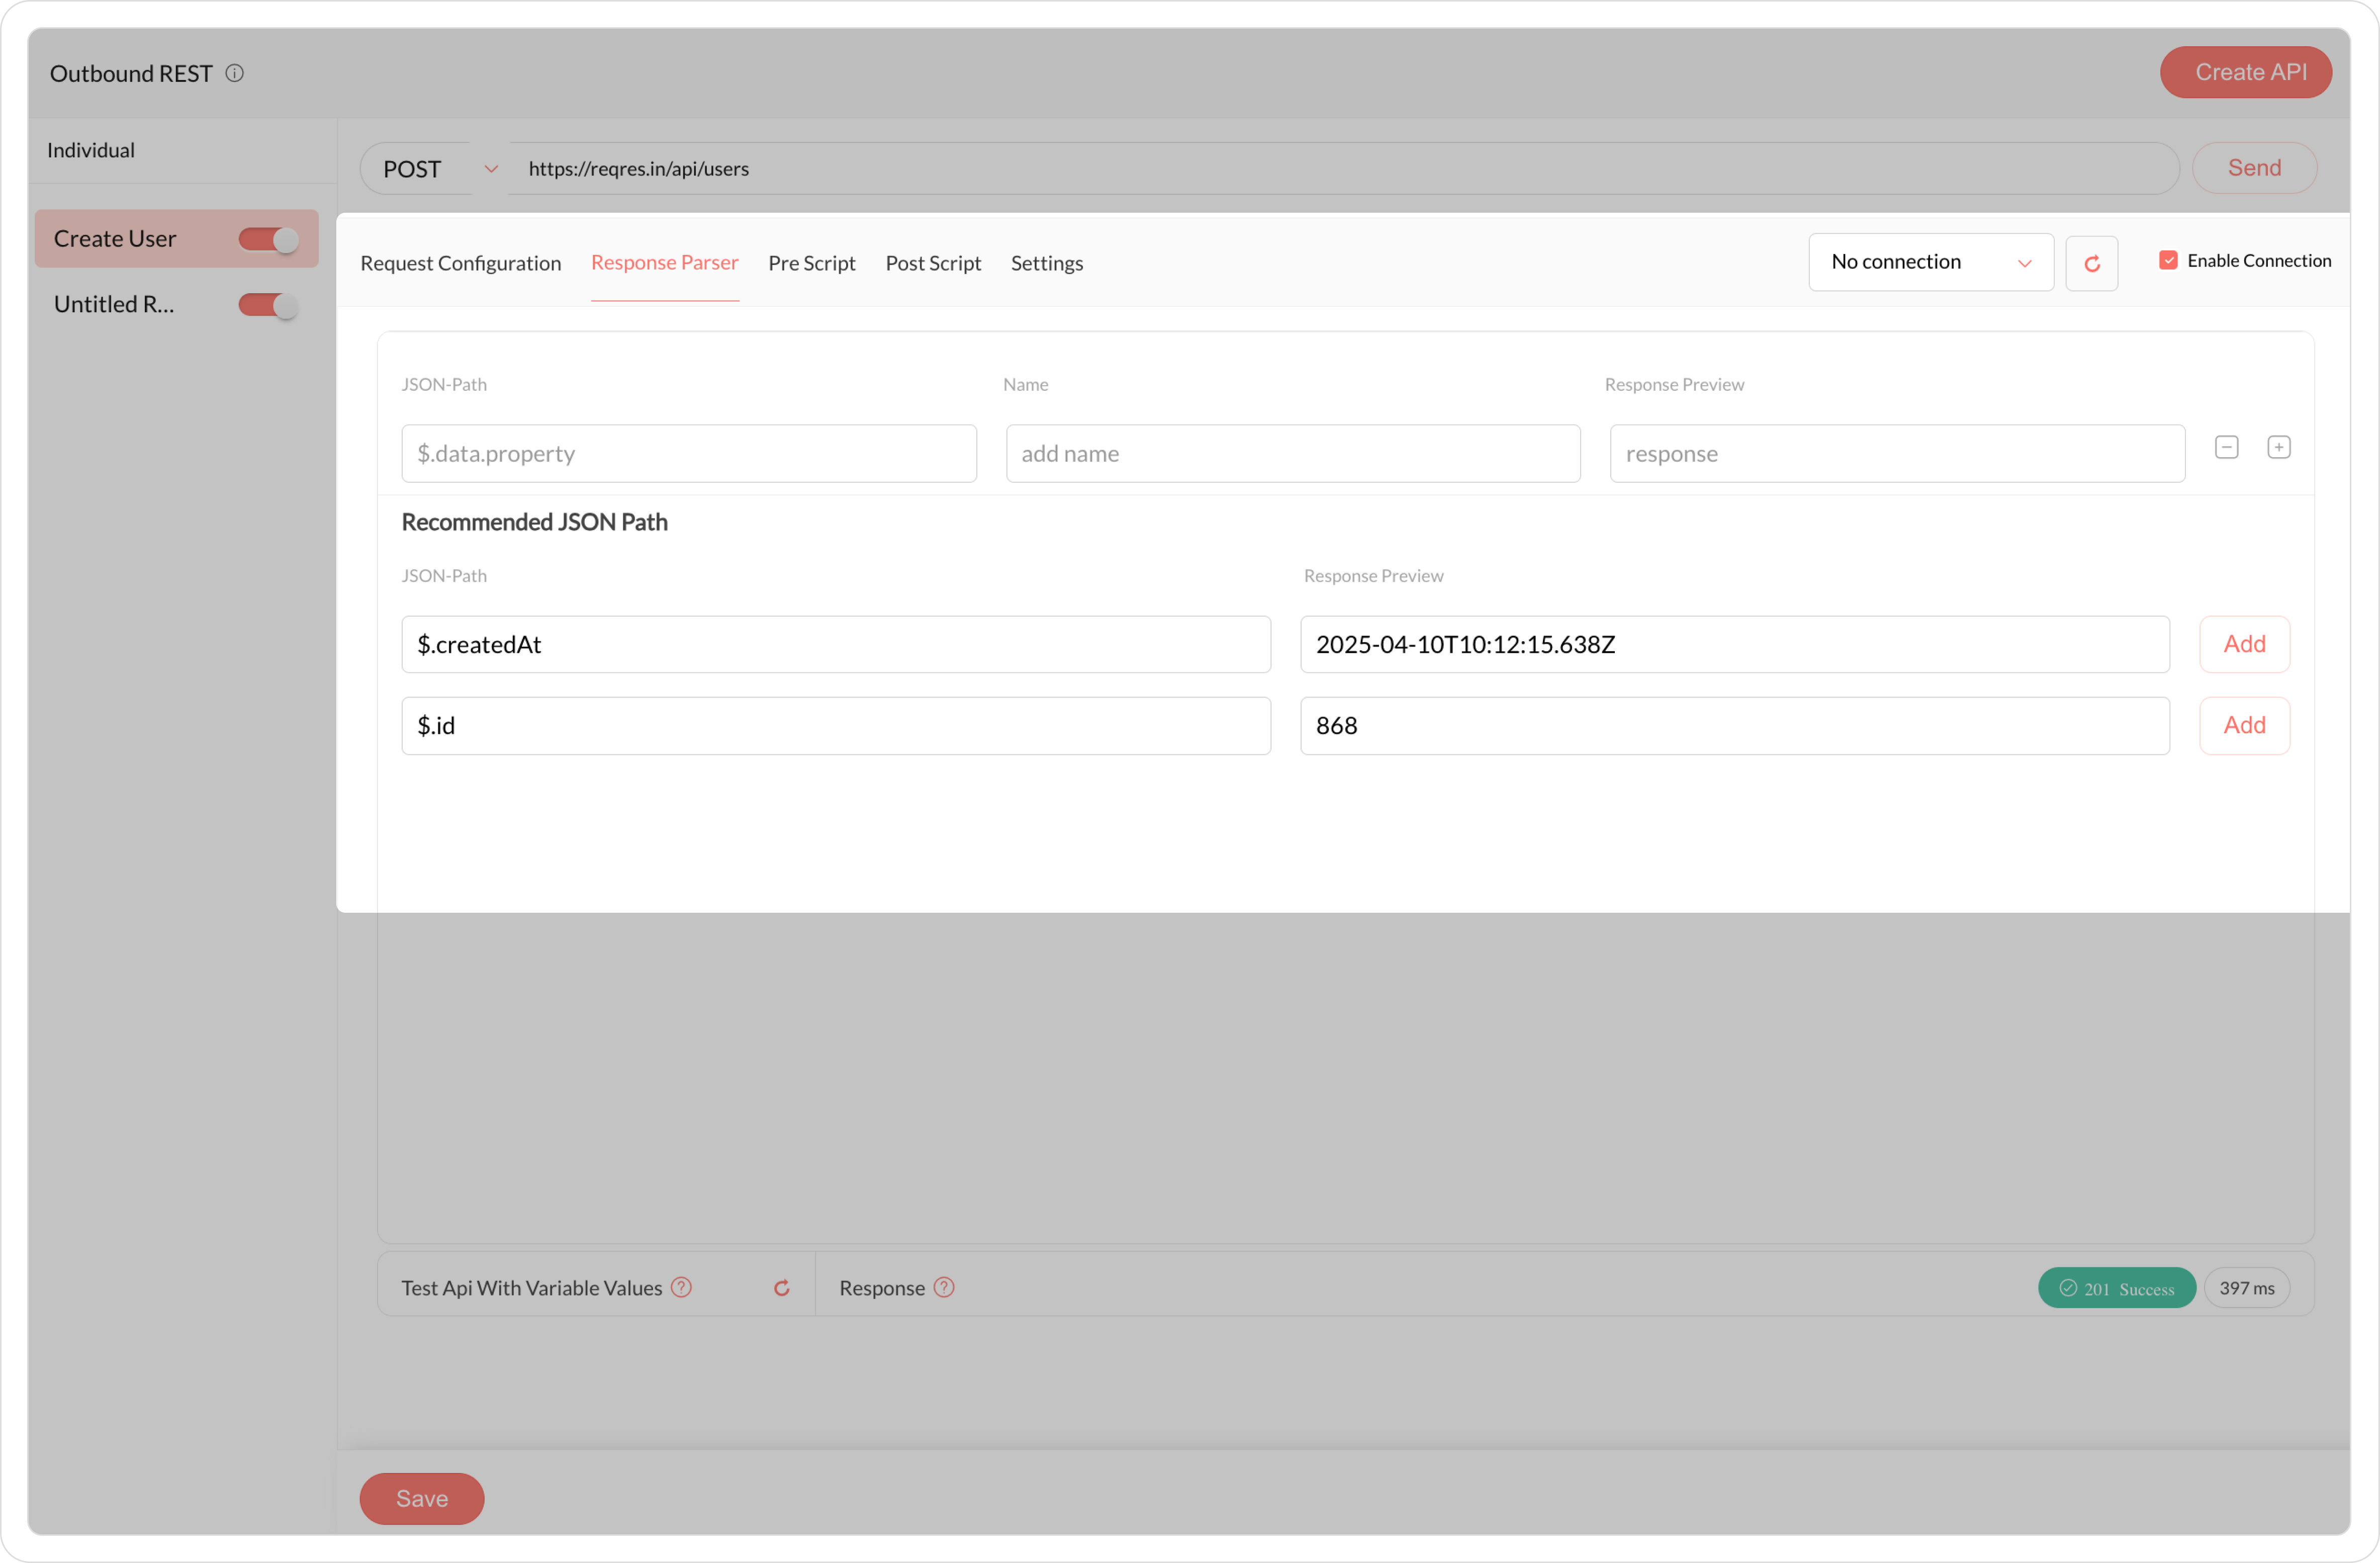Click the help icon beside Response label
Viewport: 2380px width, 1563px height.
coord(944,1287)
